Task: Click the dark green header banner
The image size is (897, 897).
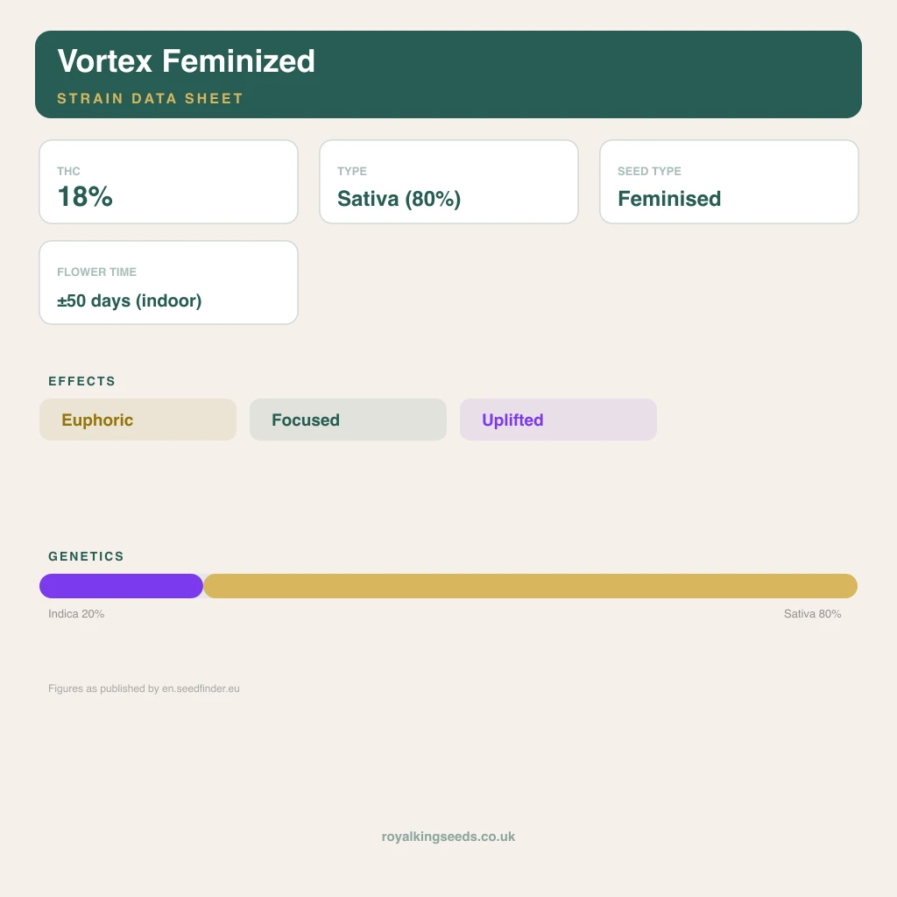Action: pos(448,74)
